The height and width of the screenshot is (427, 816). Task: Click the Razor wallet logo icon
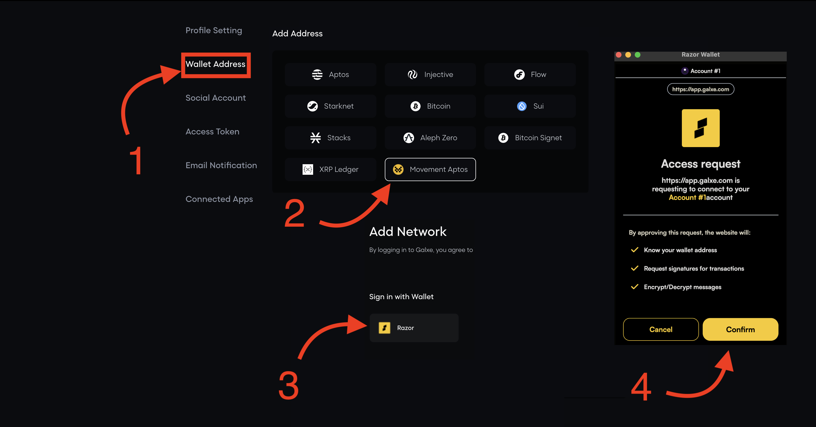pyautogui.click(x=384, y=328)
